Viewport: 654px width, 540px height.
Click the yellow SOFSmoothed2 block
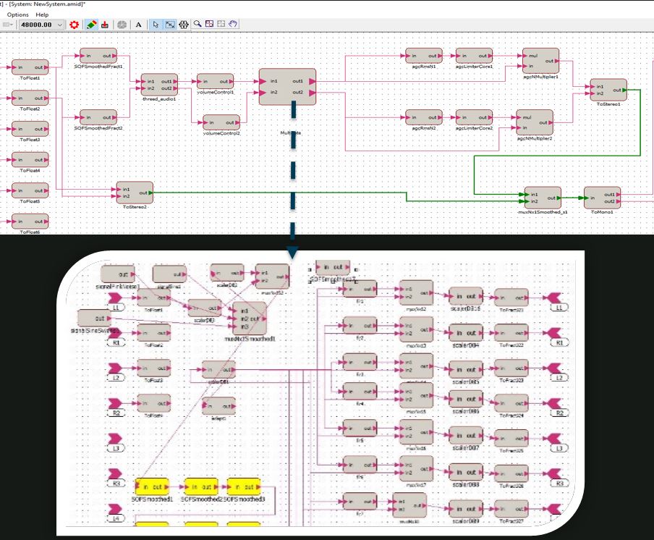[201, 486]
